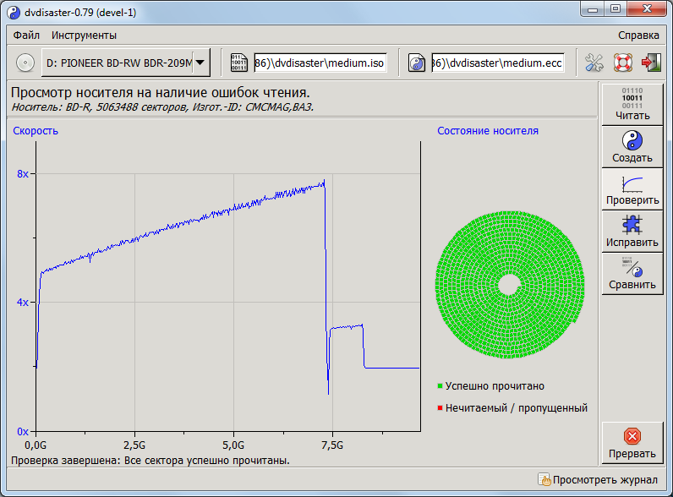Click the ISO image file chooser icon

(239, 63)
